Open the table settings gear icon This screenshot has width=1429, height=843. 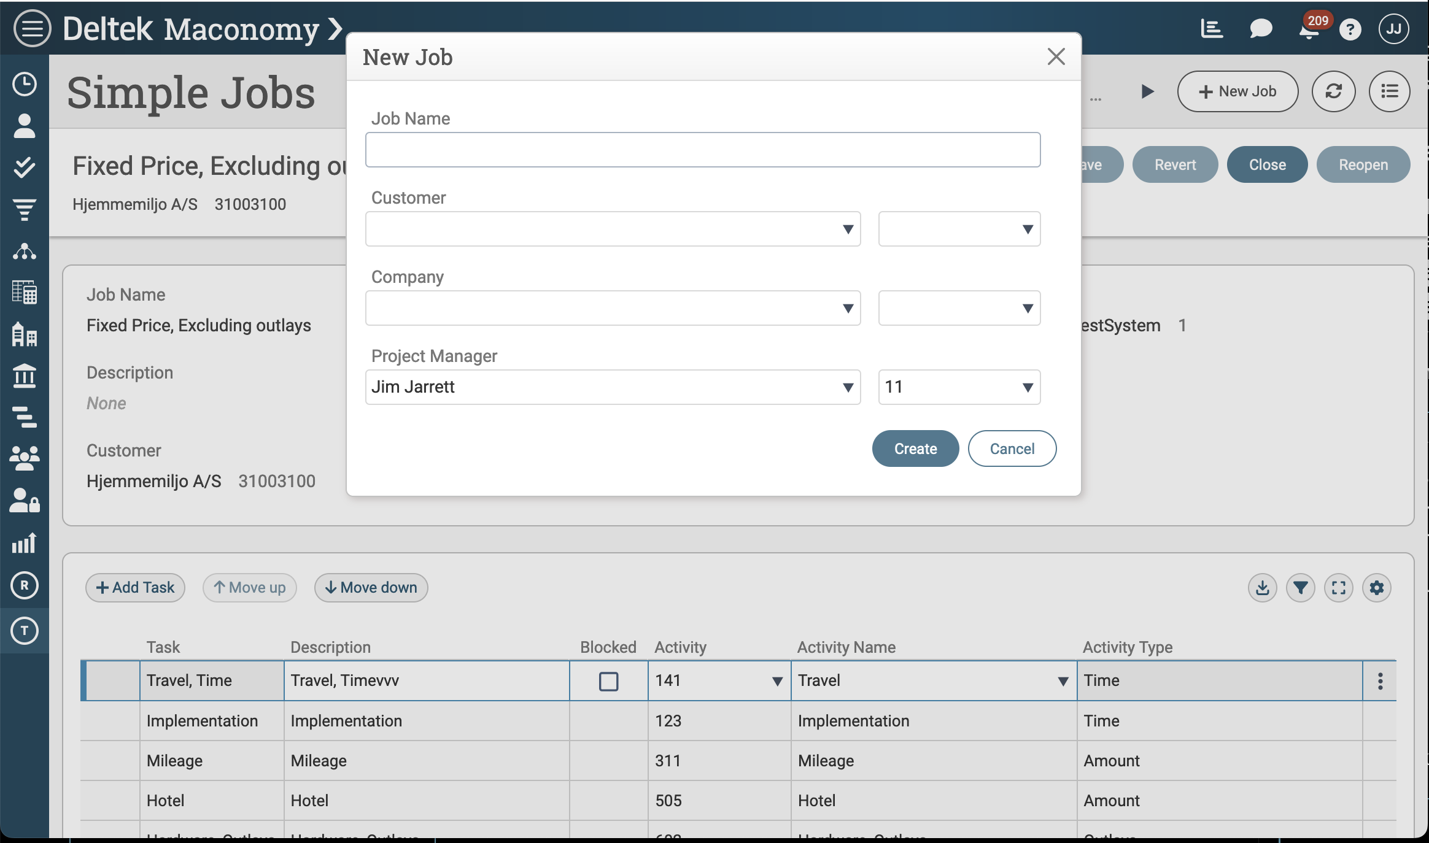(1377, 588)
